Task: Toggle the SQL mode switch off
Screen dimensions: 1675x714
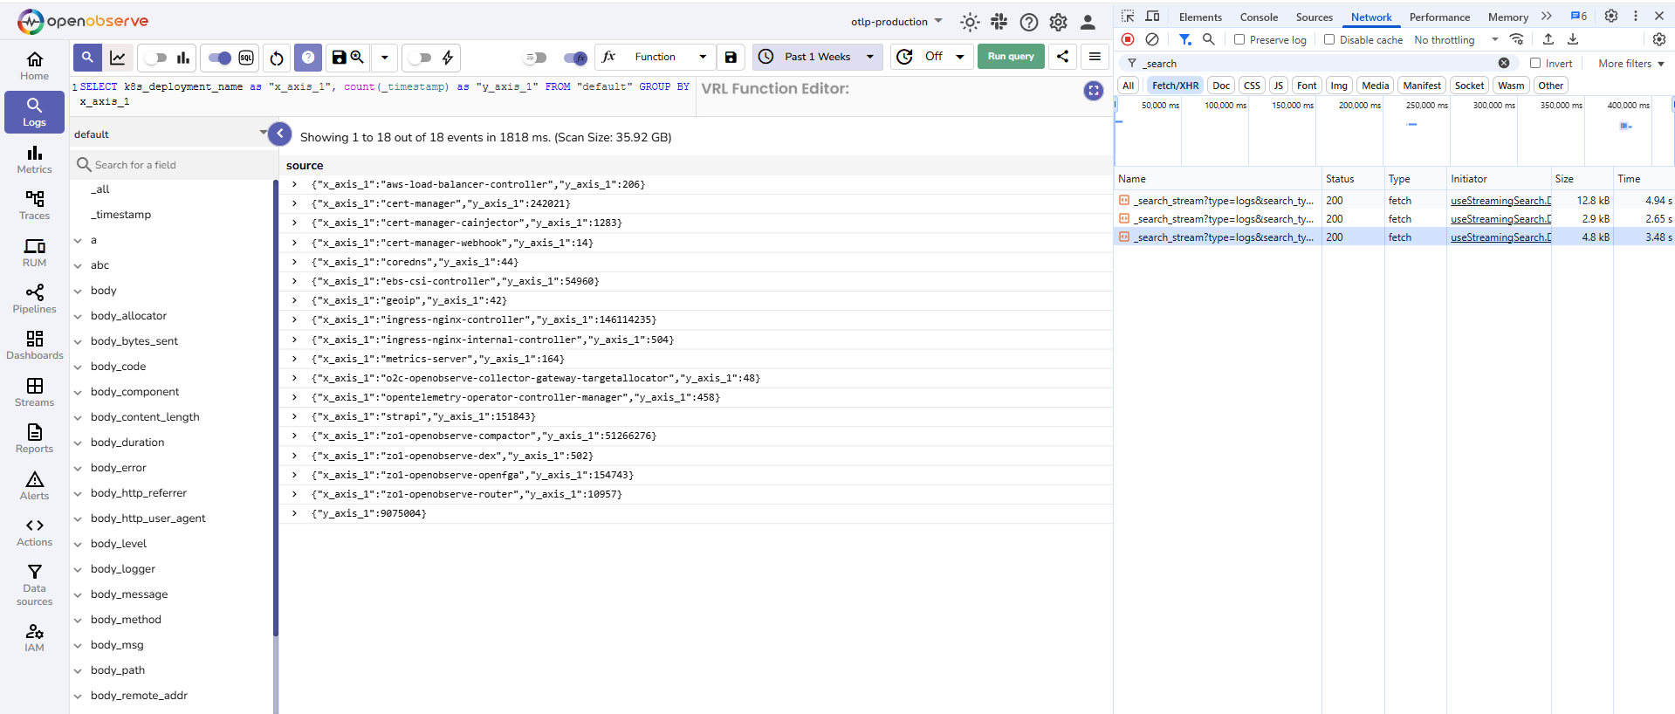Action: 219,58
